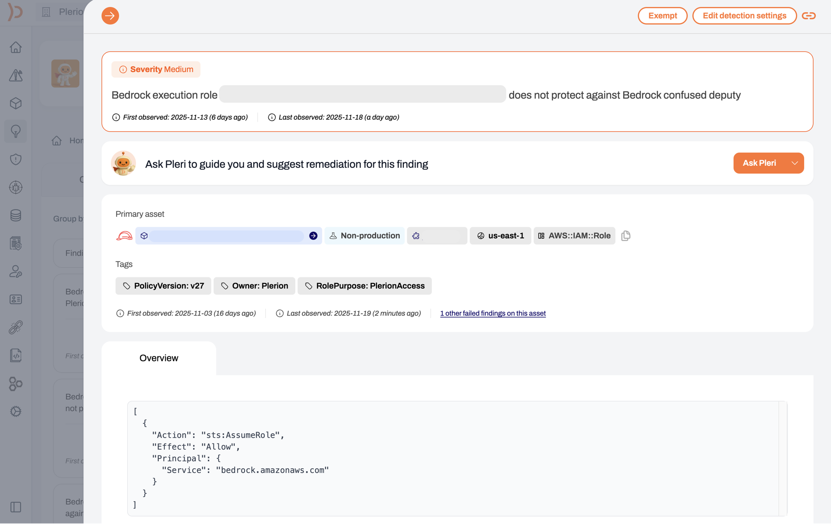Toggle the sidebar collapse icon at the bottom
The image size is (831, 524).
[x=16, y=507]
